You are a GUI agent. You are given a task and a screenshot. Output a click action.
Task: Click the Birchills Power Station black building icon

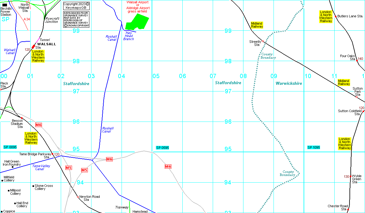click(5, 5)
